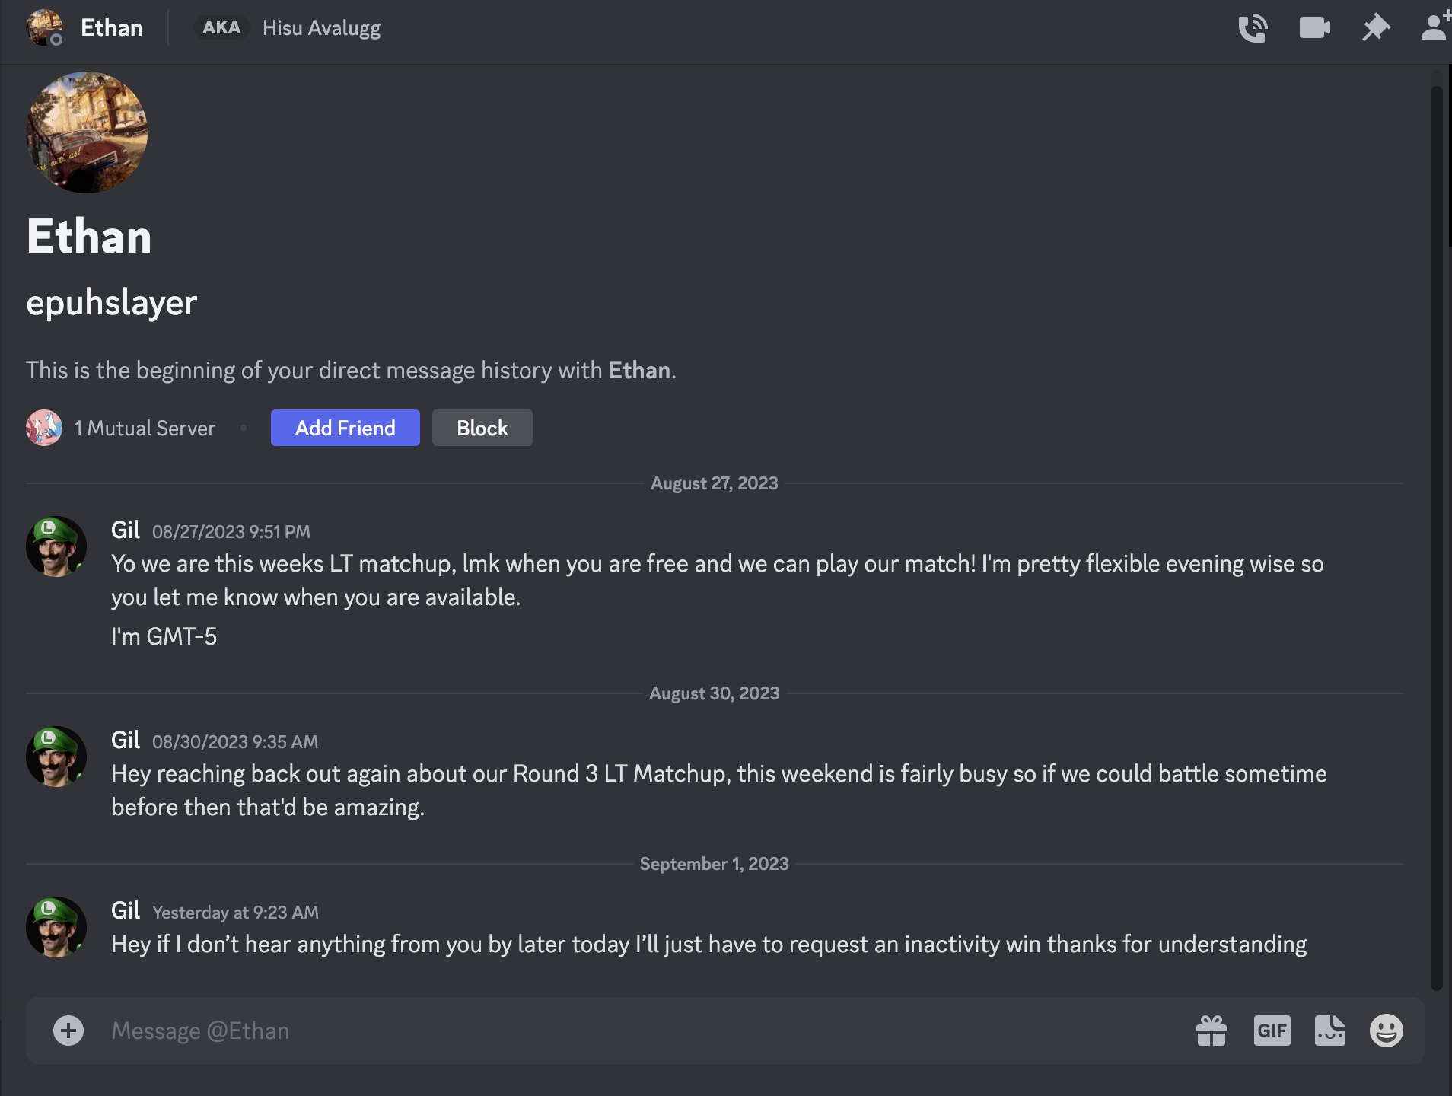
Task: Click Gil's avatar on August 27 message
Action: (56, 546)
